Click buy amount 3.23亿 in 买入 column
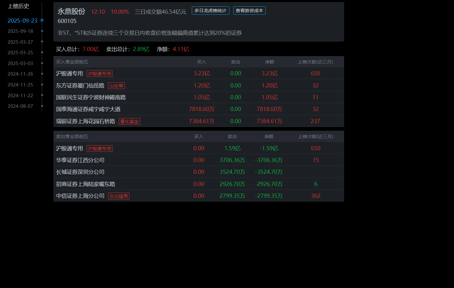This screenshot has height=288, width=454. (x=202, y=73)
